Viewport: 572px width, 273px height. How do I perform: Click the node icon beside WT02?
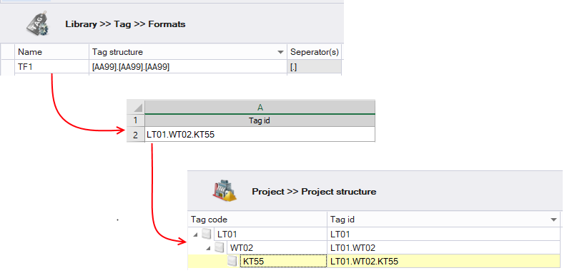220,247
